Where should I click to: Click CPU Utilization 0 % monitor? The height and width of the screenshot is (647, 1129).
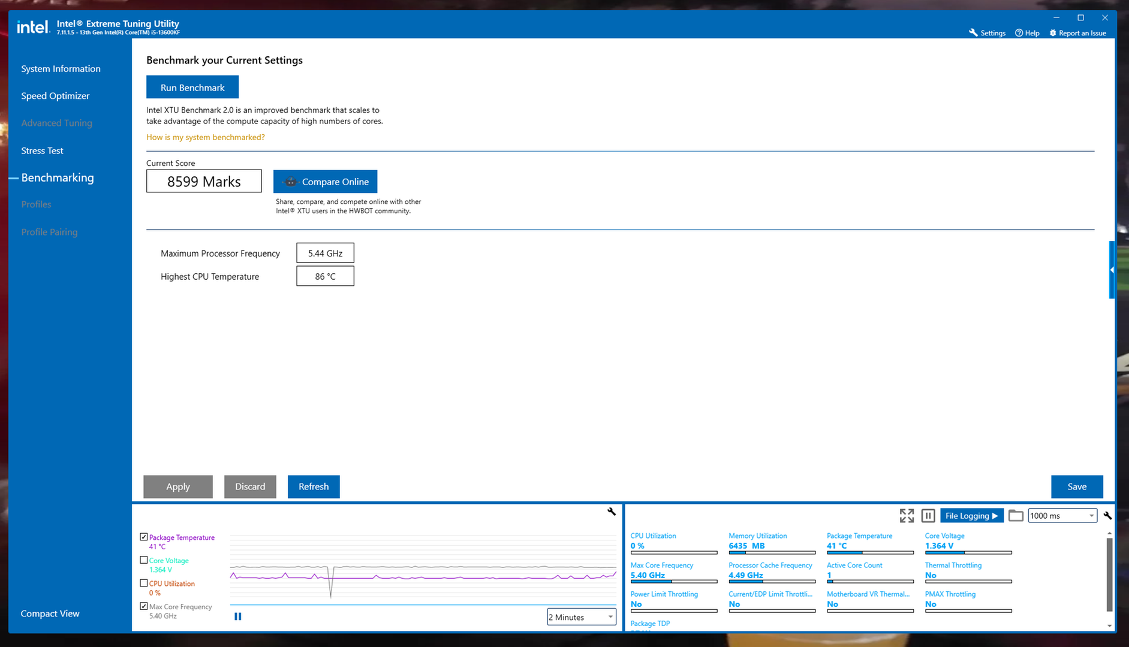(x=673, y=543)
